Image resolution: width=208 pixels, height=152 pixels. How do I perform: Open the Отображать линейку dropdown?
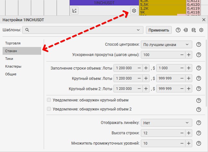tap(166, 123)
